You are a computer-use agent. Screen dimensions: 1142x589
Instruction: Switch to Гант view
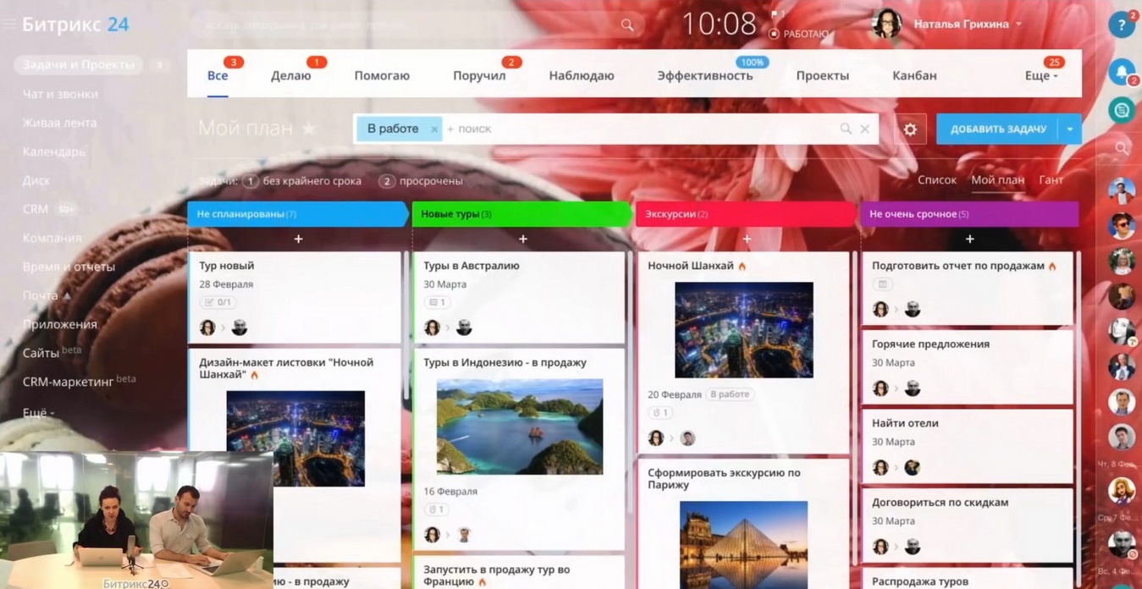point(1051,180)
